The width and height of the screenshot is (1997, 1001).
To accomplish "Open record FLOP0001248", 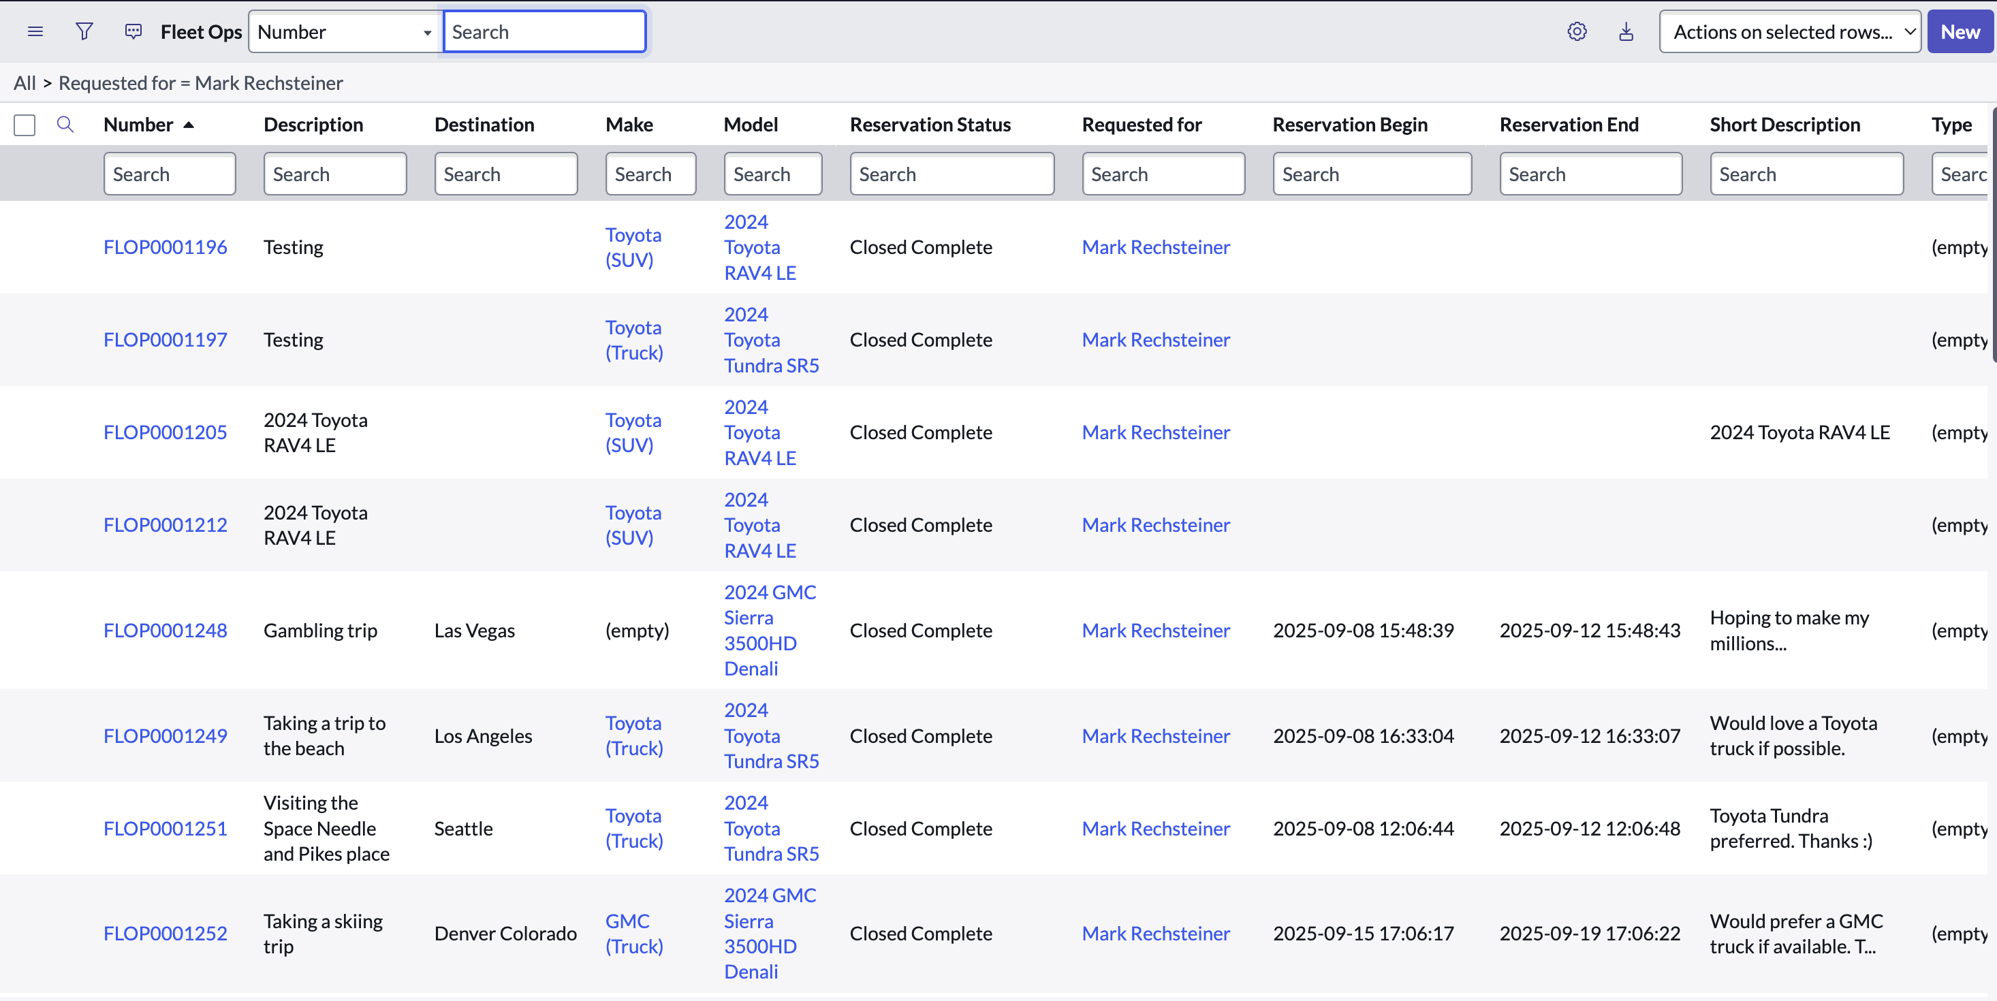I will [x=165, y=631].
